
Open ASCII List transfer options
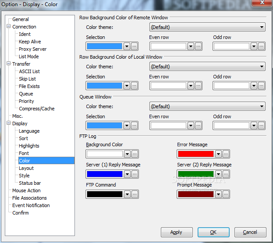tap(29, 71)
